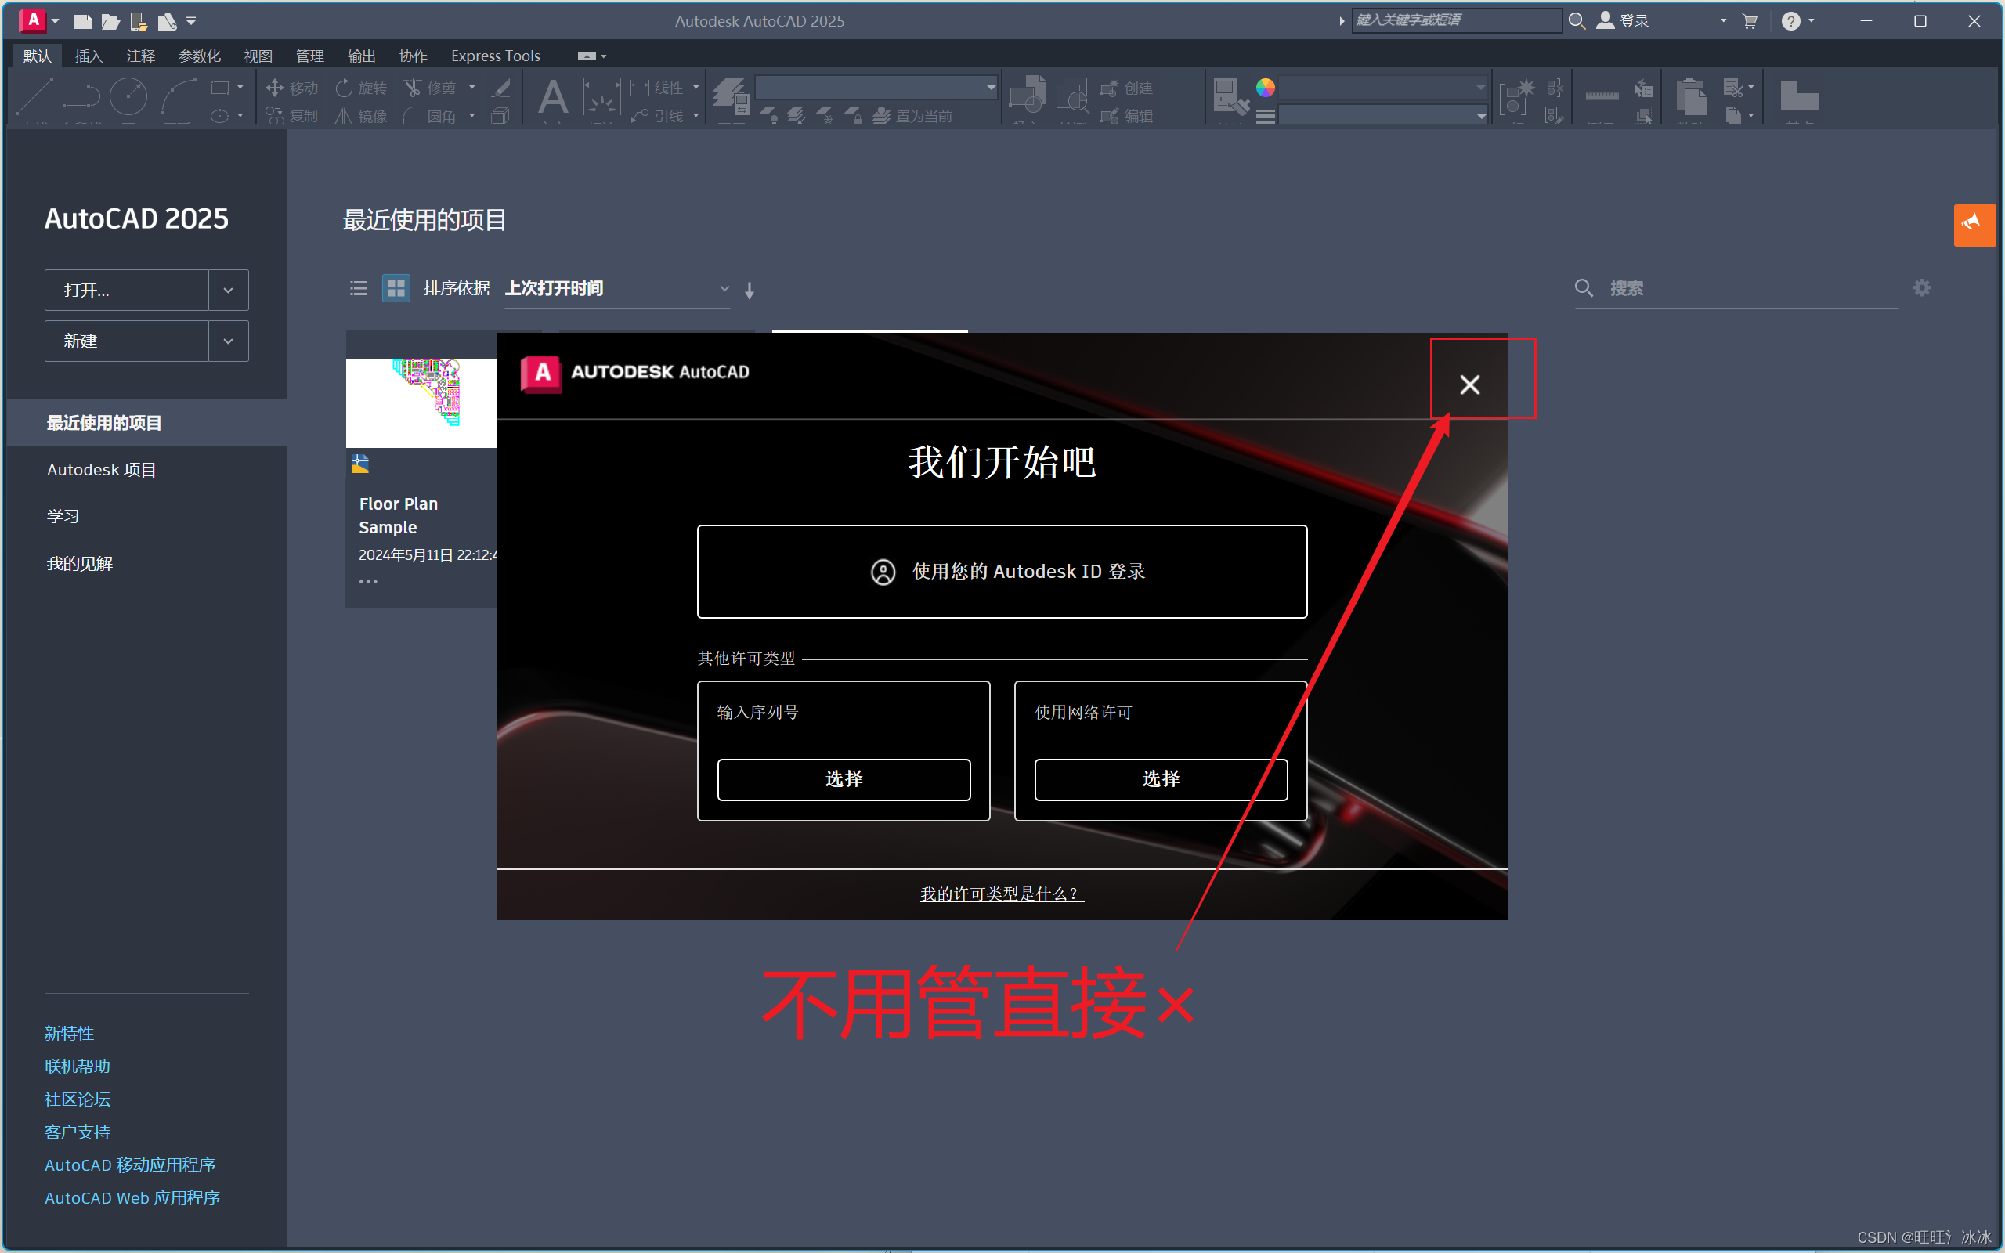Switch to list view layout

coord(358,288)
